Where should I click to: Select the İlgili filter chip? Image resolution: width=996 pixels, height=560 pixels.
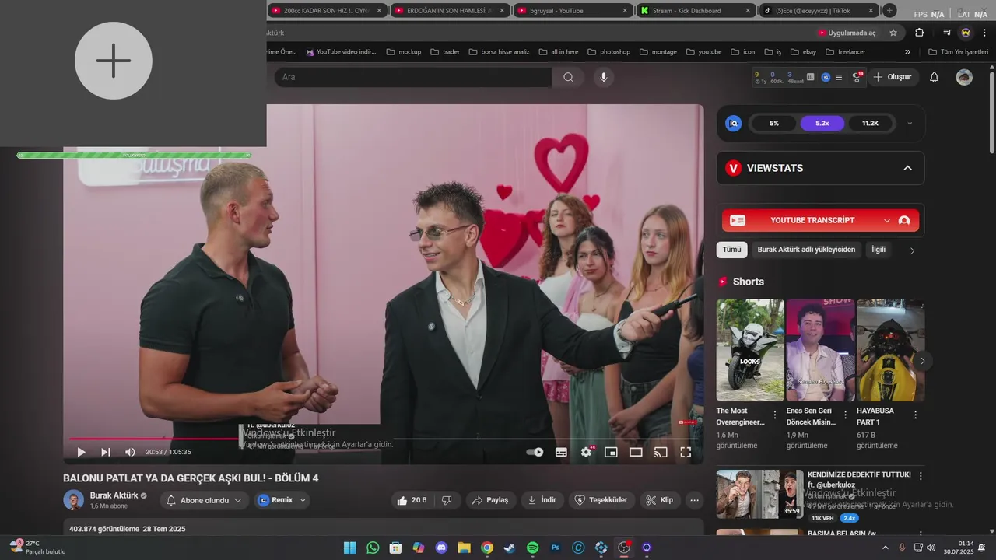pos(879,250)
